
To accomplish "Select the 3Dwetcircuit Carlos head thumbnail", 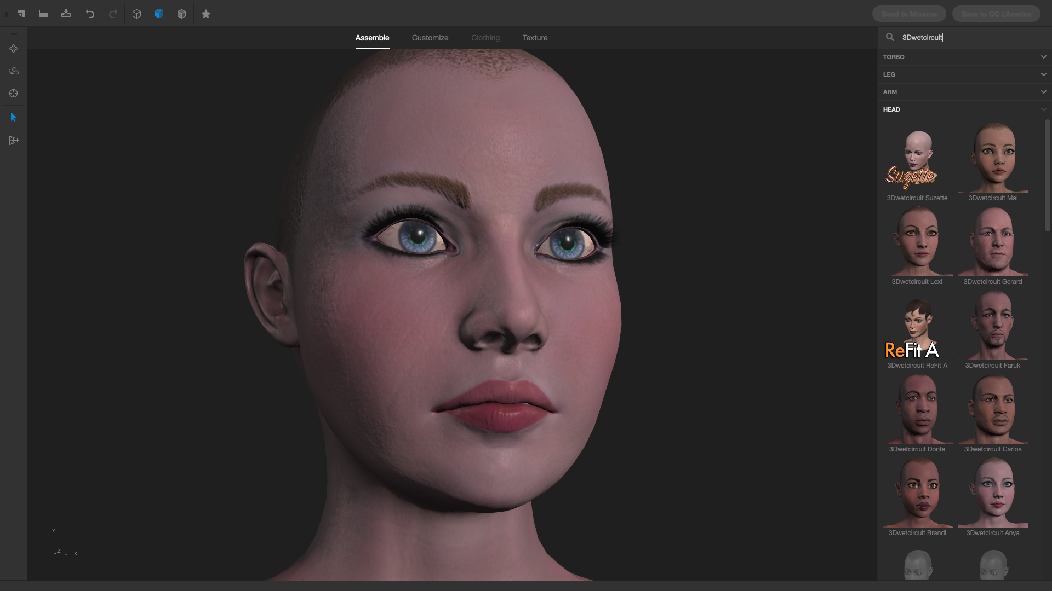I will [993, 410].
